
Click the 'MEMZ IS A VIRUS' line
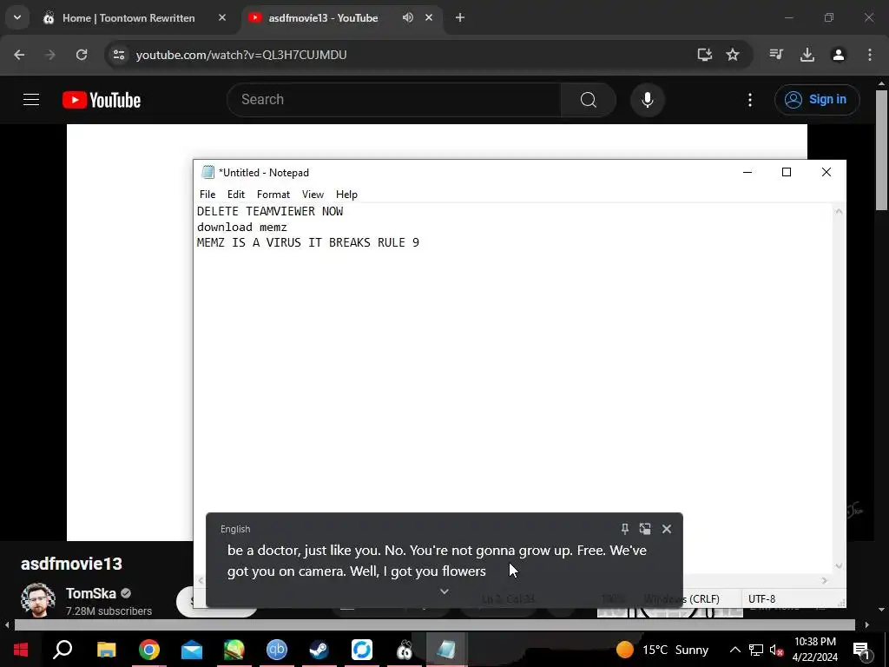click(308, 243)
